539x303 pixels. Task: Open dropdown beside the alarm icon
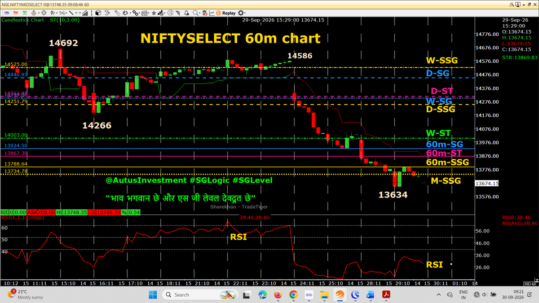(x=39, y=13)
